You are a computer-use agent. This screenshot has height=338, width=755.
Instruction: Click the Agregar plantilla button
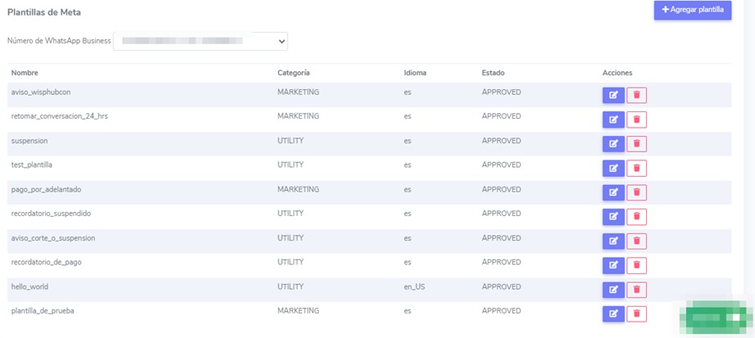pos(692,10)
